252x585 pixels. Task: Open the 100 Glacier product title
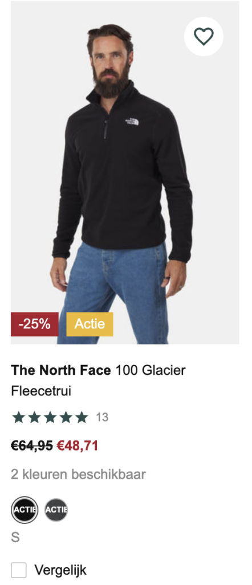(x=151, y=370)
